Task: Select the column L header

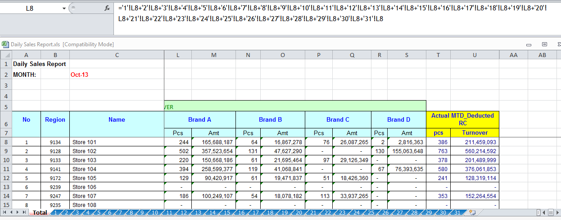Action: tap(178, 55)
